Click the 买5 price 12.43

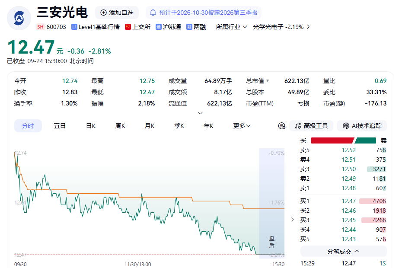348,239
